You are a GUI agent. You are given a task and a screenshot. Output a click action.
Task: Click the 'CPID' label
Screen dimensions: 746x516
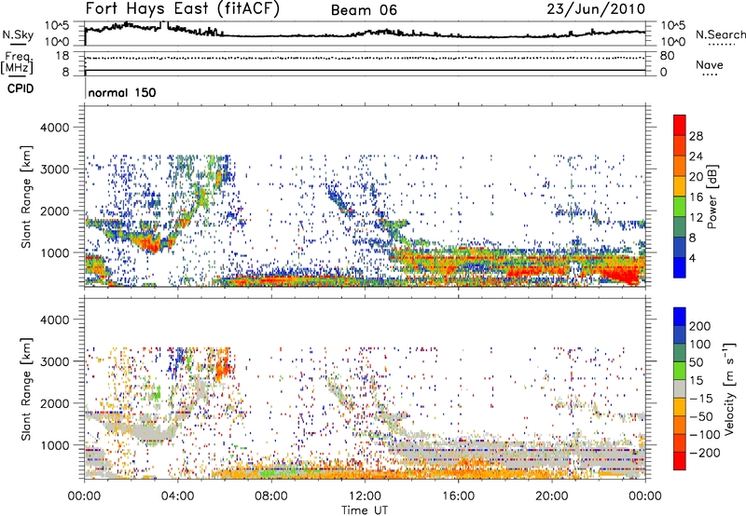pyautogui.click(x=21, y=88)
